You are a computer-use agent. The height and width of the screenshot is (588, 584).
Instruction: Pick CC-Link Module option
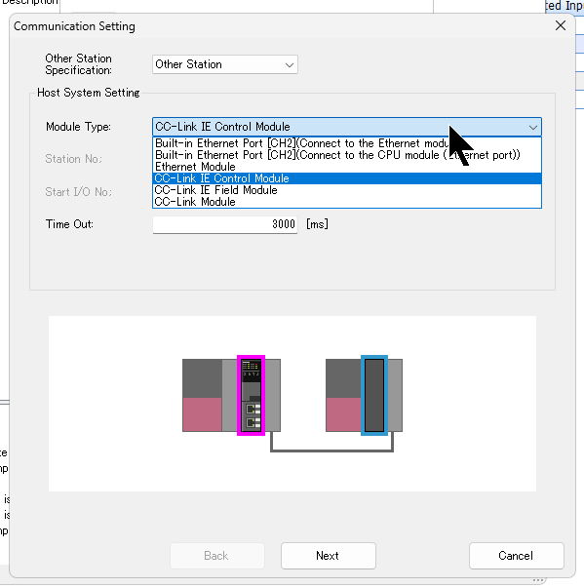(x=347, y=202)
